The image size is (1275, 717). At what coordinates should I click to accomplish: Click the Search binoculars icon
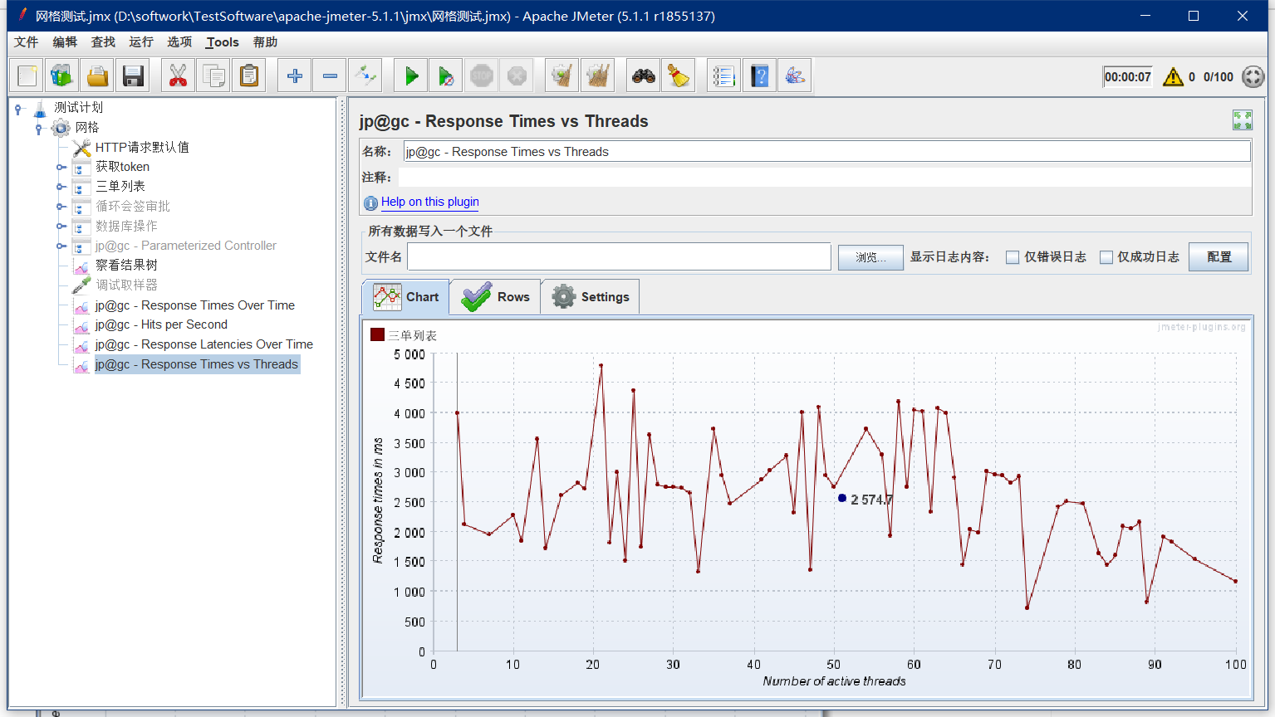pyautogui.click(x=644, y=76)
